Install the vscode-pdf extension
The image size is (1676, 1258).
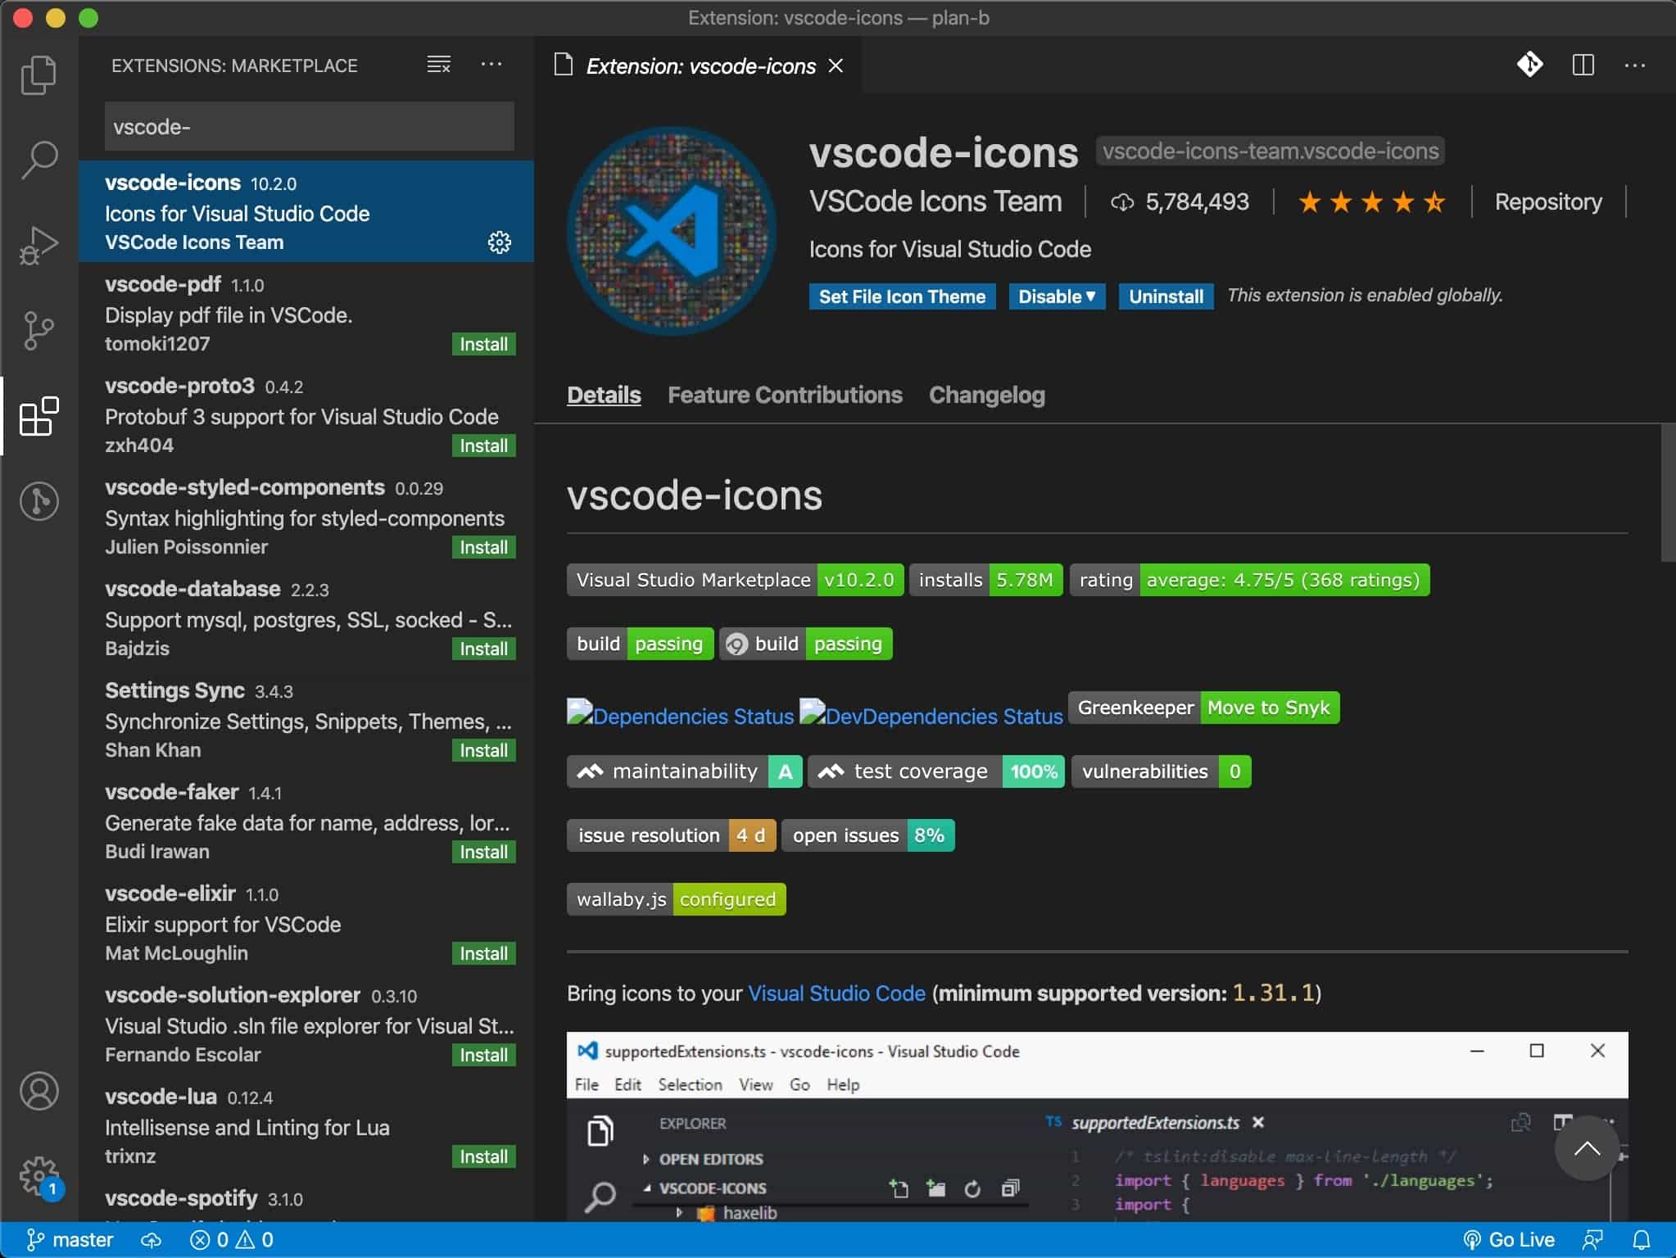483,344
